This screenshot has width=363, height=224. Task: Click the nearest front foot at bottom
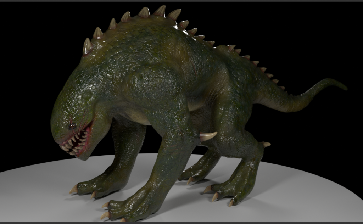(121, 209)
